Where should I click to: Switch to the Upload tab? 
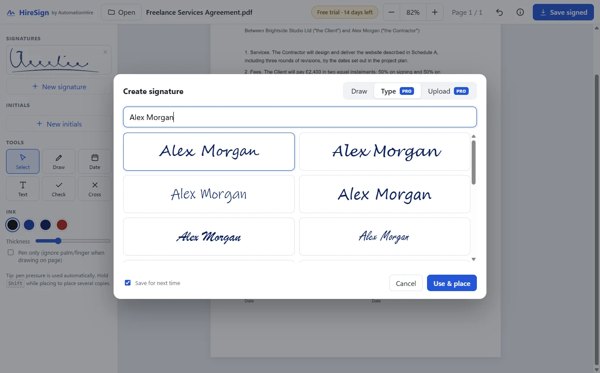[x=448, y=91]
